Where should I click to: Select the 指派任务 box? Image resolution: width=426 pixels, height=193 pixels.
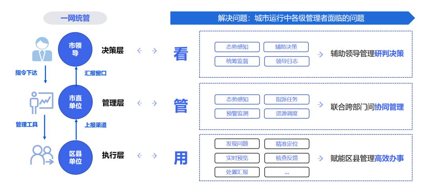coord(287,99)
